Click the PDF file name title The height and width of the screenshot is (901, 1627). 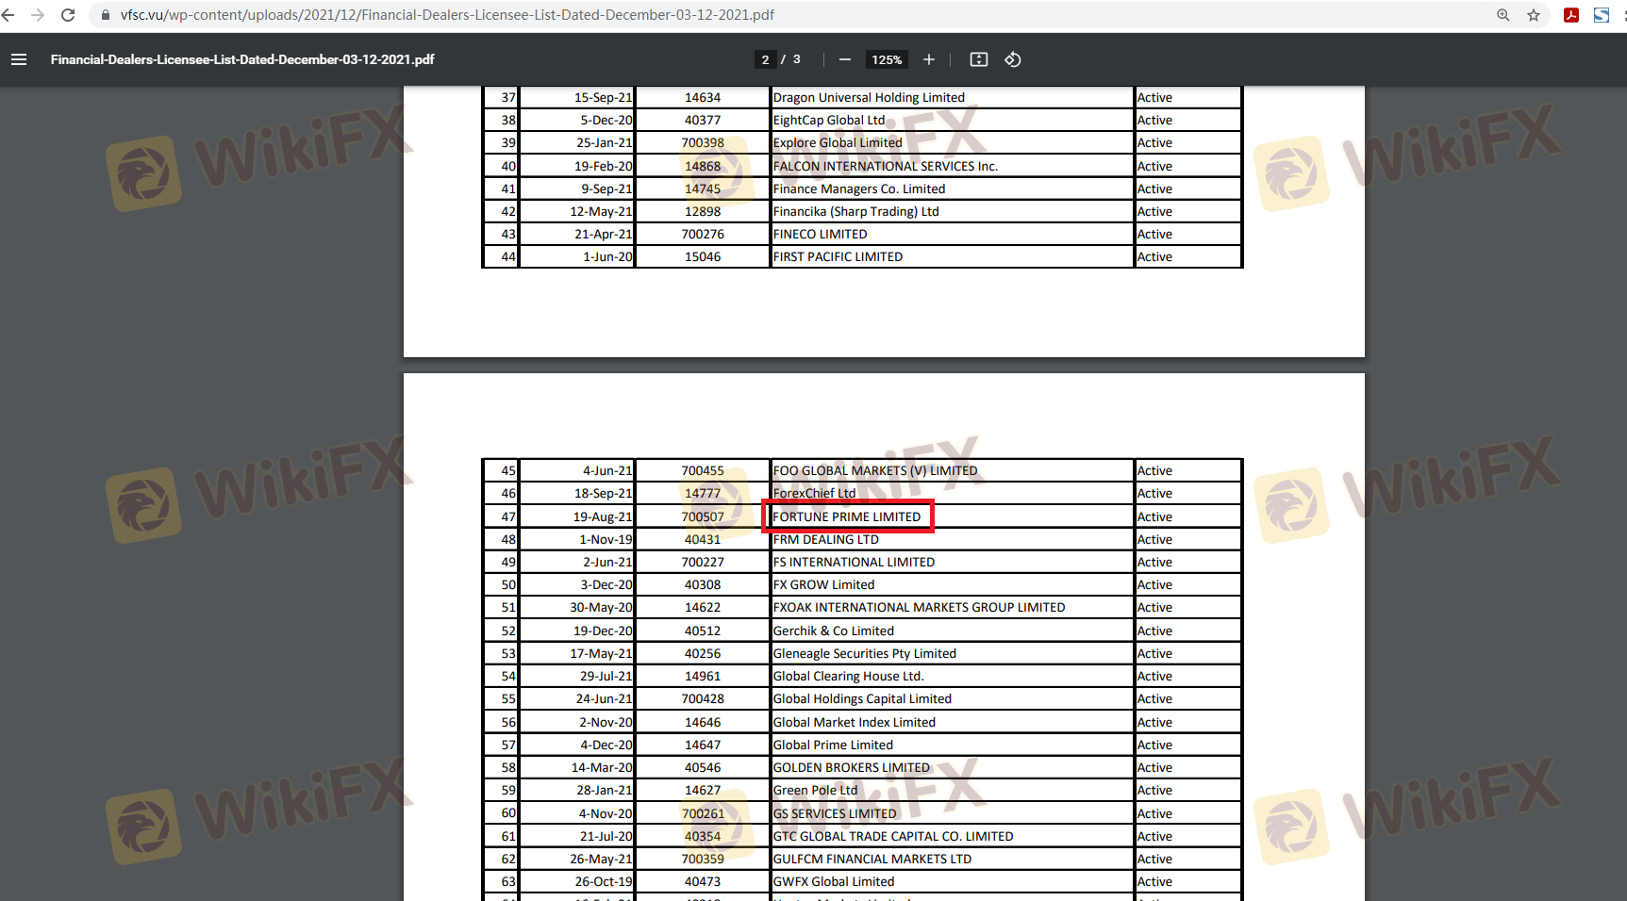(x=242, y=59)
